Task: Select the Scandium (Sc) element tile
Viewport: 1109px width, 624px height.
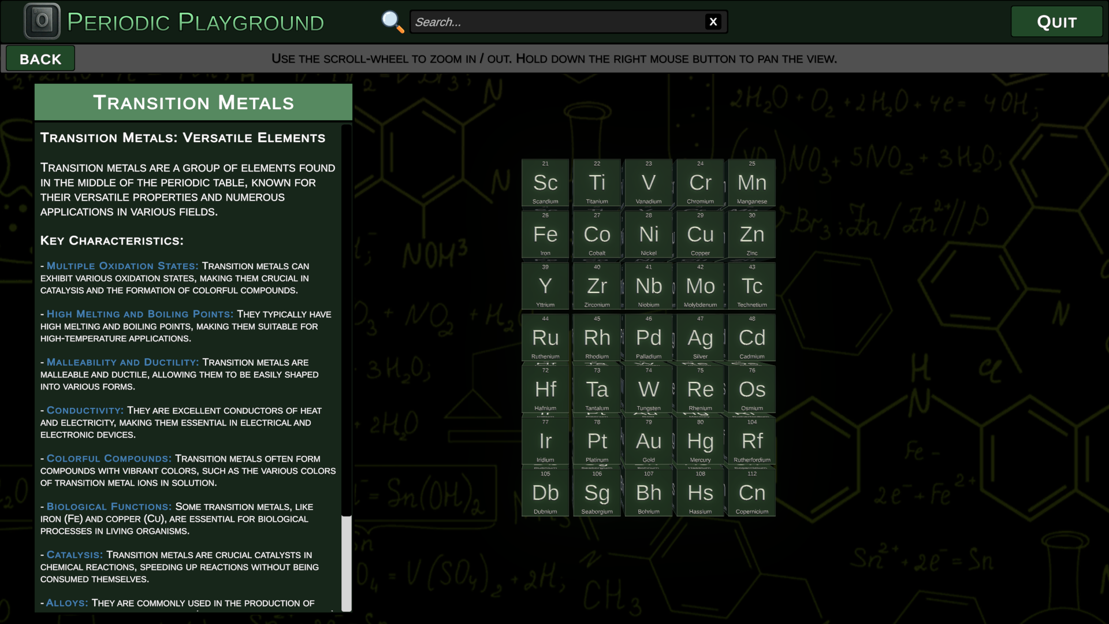Action: tap(545, 183)
